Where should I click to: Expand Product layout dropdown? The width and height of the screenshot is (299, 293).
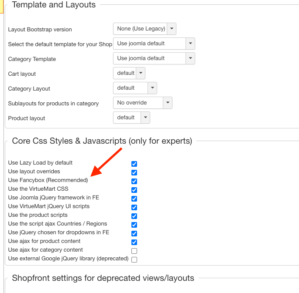click(x=131, y=118)
